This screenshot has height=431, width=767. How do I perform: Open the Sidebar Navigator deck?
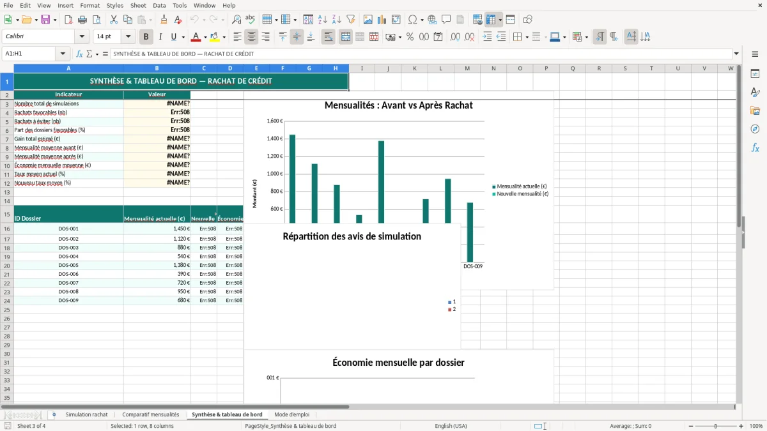tap(755, 129)
